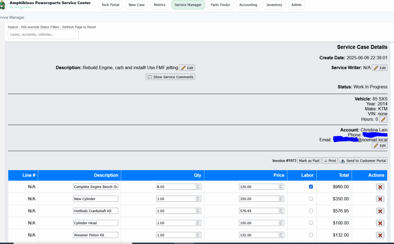This screenshot has width=394, height=244.
Task: Enable Labor for HotRods Crankshaft Kit
Action: click(311, 211)
